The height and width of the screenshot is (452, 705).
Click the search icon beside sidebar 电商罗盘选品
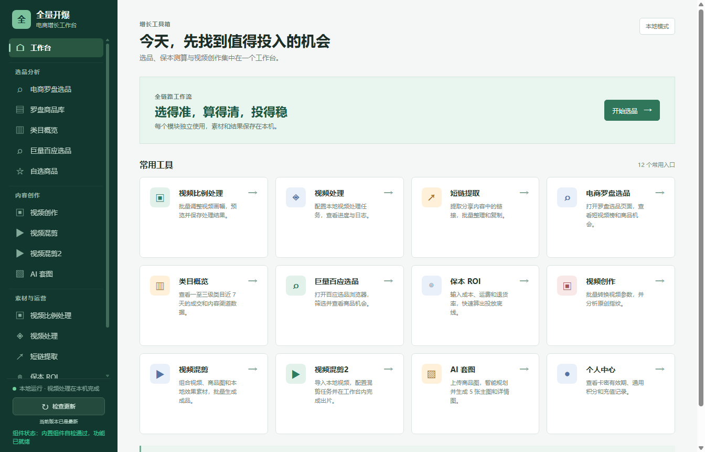point(20,89)
